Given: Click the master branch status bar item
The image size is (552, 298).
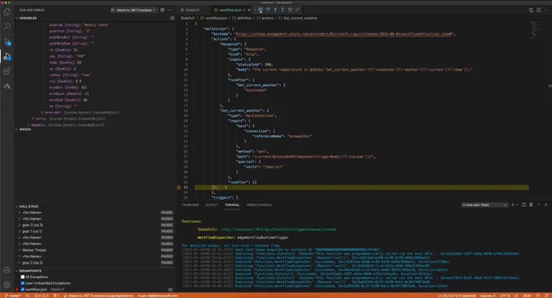Looking at the screenshot, I should 13,296.
